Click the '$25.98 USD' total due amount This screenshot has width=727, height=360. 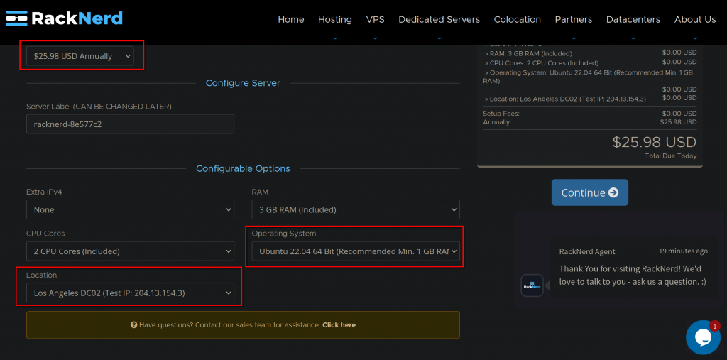(x=654, y=142)
